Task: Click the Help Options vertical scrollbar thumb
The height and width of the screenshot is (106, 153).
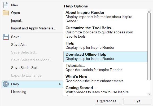Action: 149,46
